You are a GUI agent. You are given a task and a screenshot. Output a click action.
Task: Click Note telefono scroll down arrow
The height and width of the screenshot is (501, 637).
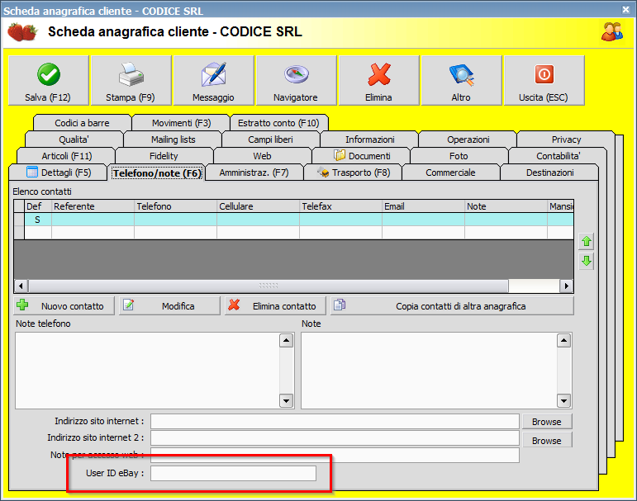287,401
